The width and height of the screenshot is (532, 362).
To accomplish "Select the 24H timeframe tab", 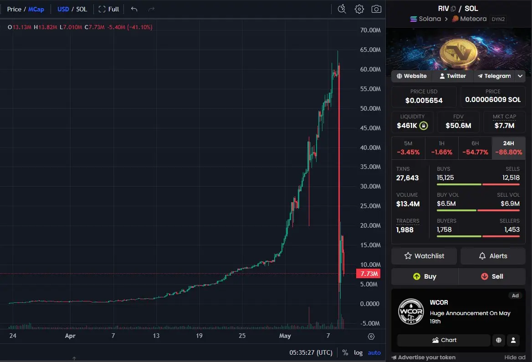I will (509, 148).
